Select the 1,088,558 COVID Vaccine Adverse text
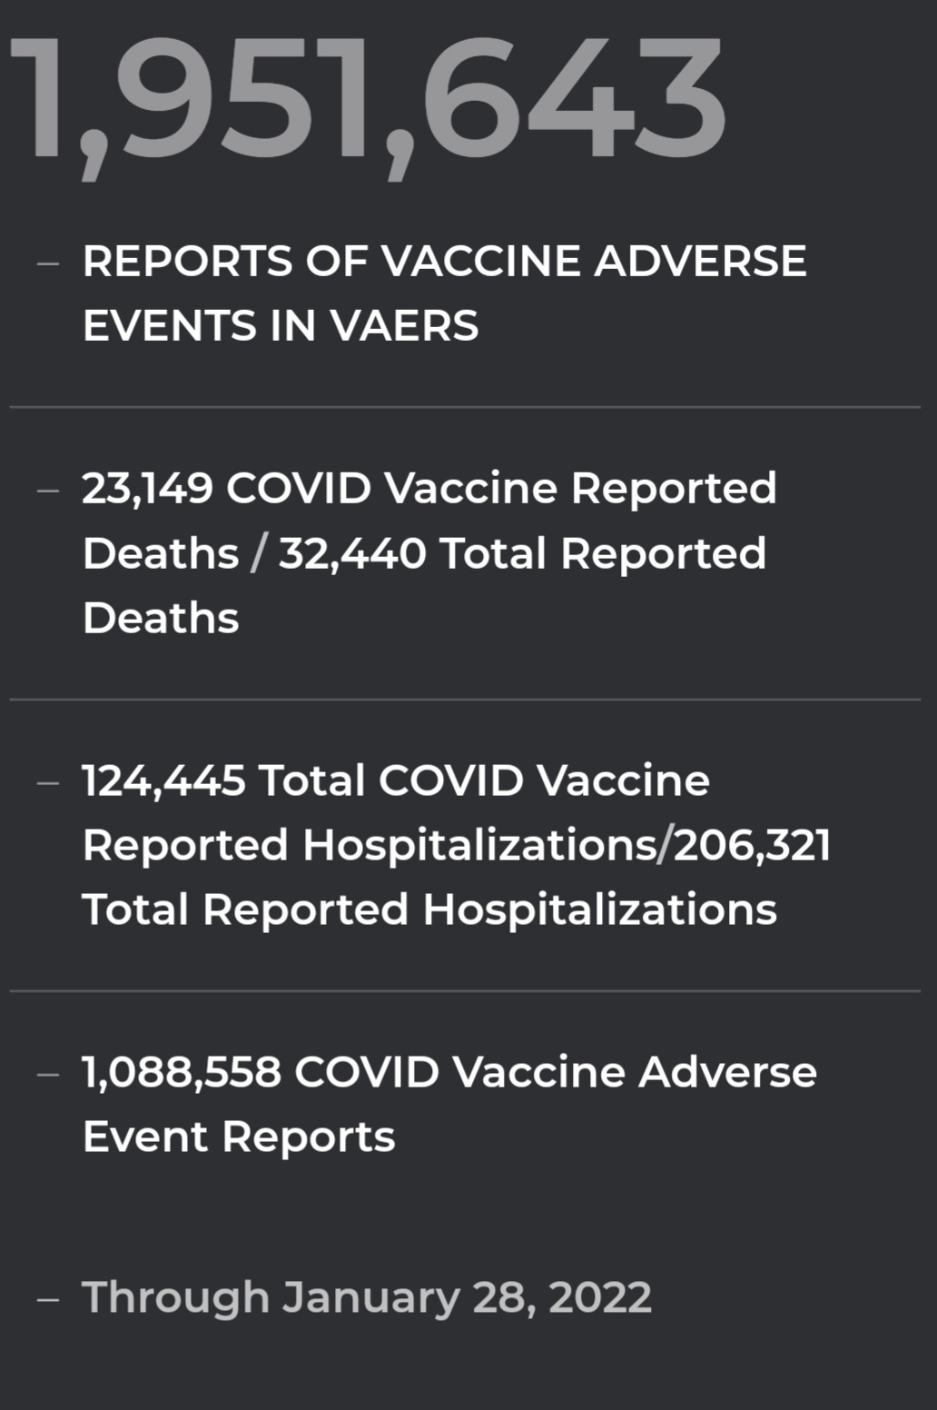 coord(449,1072)
